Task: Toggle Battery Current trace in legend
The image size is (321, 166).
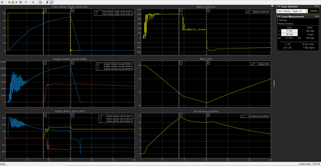Action: click(260, 12)
